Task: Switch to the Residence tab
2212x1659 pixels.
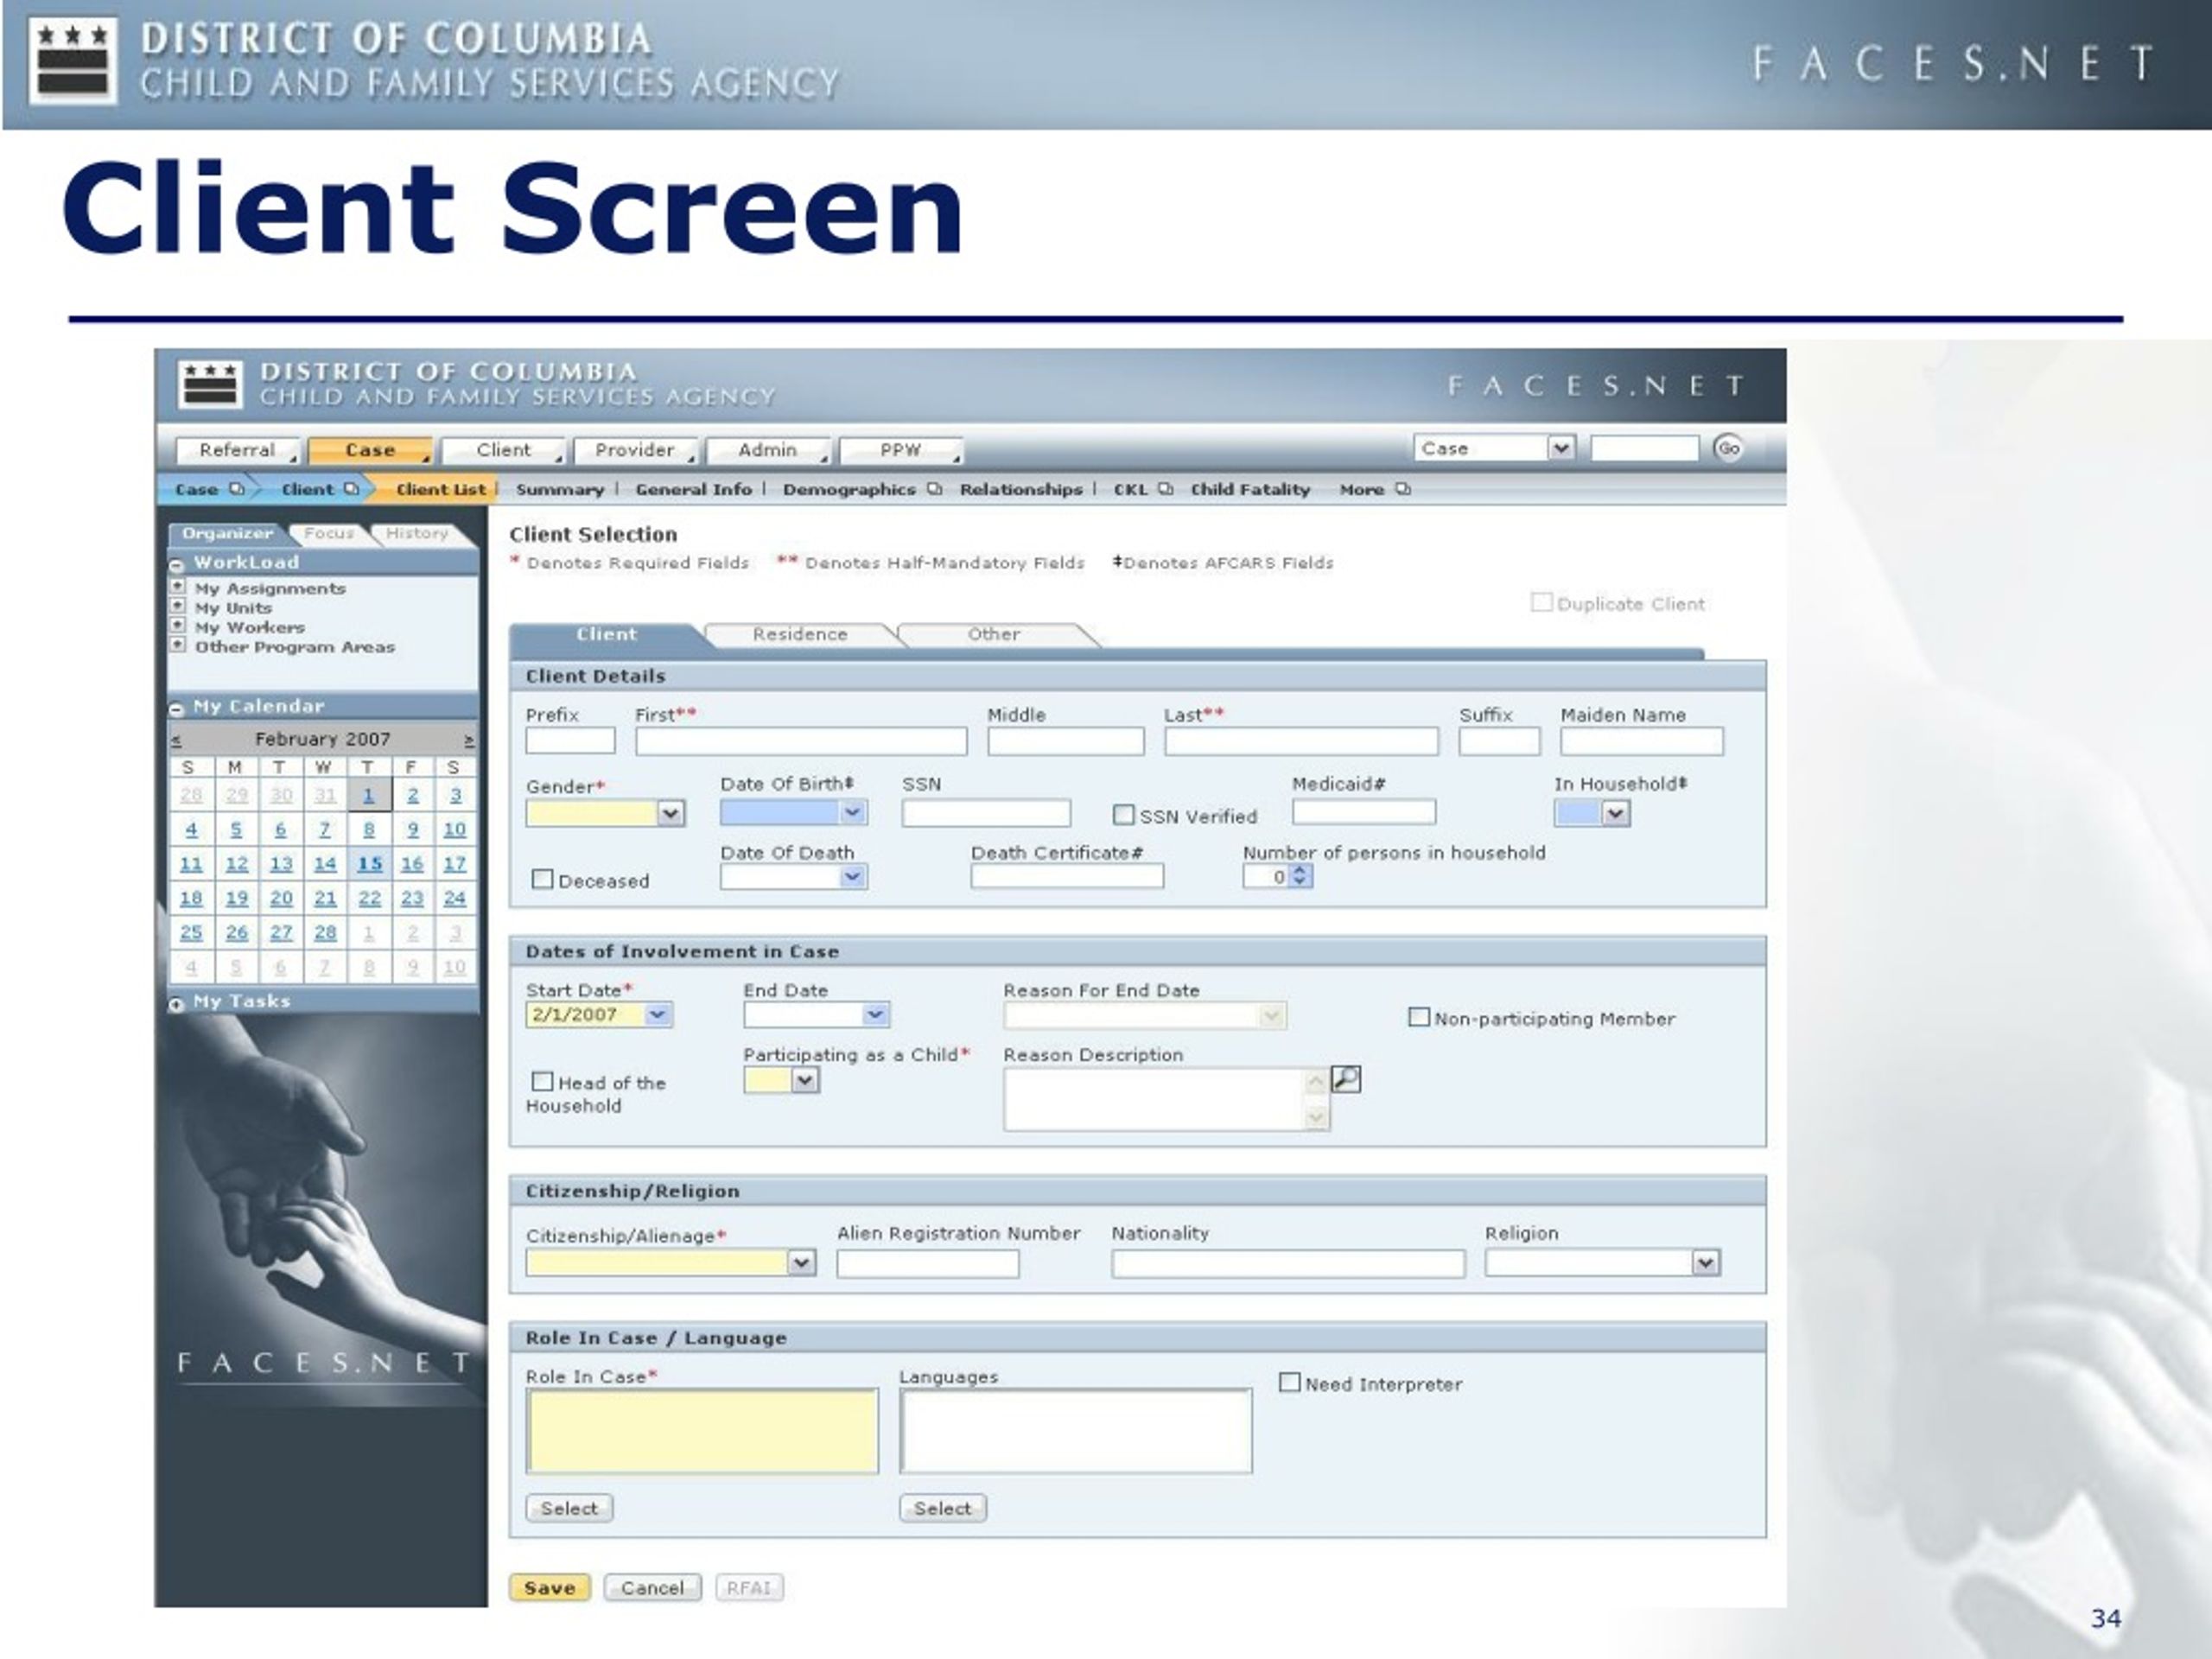Action: tap(800, 634)
